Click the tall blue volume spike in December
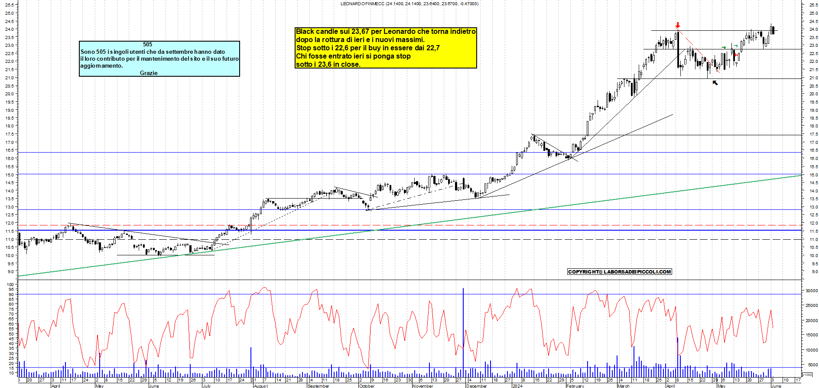Screen dimensions: 819x388 463,333
